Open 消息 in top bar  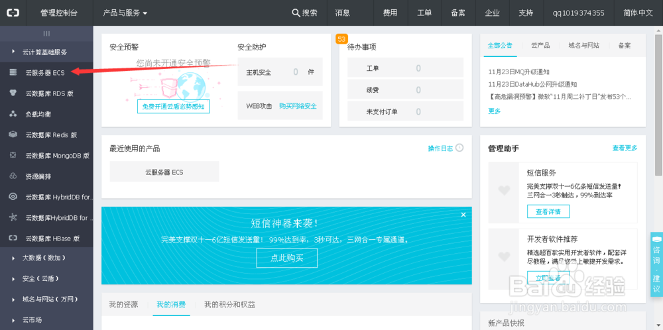pos(343,13)
